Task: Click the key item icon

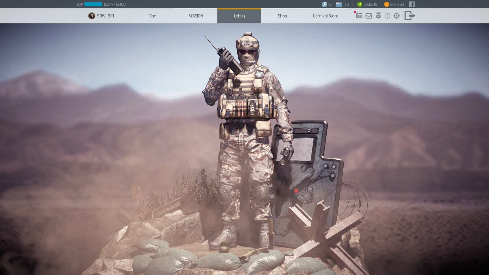Action: pos(324,4)
